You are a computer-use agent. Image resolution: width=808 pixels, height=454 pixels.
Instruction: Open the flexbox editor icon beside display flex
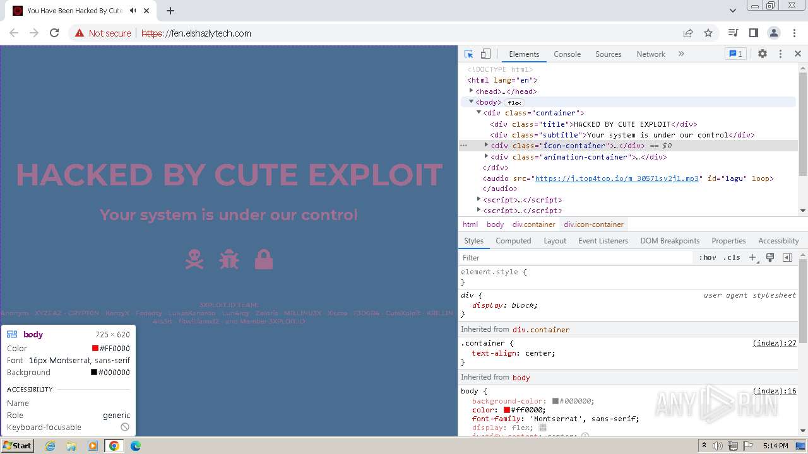click(543, 428)
